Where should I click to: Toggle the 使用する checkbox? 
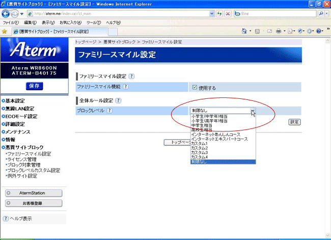click(x=195, y=88)
